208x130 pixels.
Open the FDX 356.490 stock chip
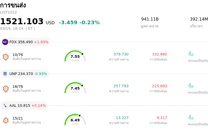(x=25, y=42)
